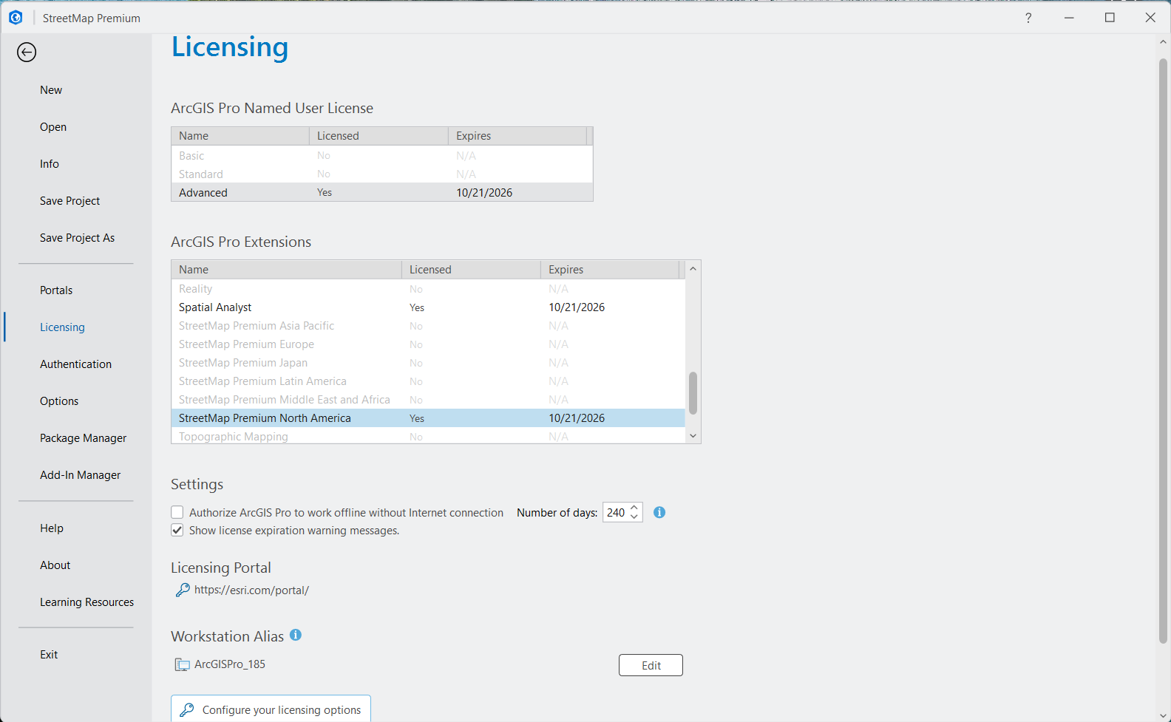This screenshot has height=722, width=1171.
Task: Maximize the StreetMap Premium window
Action: (1110, 18)
